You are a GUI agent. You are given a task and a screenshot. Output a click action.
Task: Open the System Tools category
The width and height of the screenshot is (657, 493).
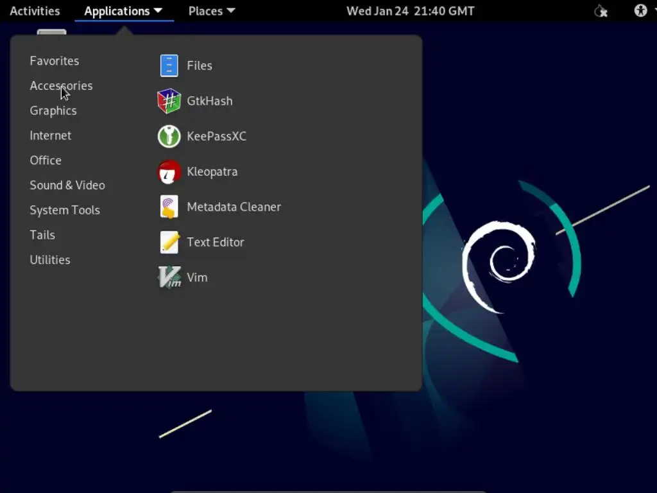coord(65,210)
